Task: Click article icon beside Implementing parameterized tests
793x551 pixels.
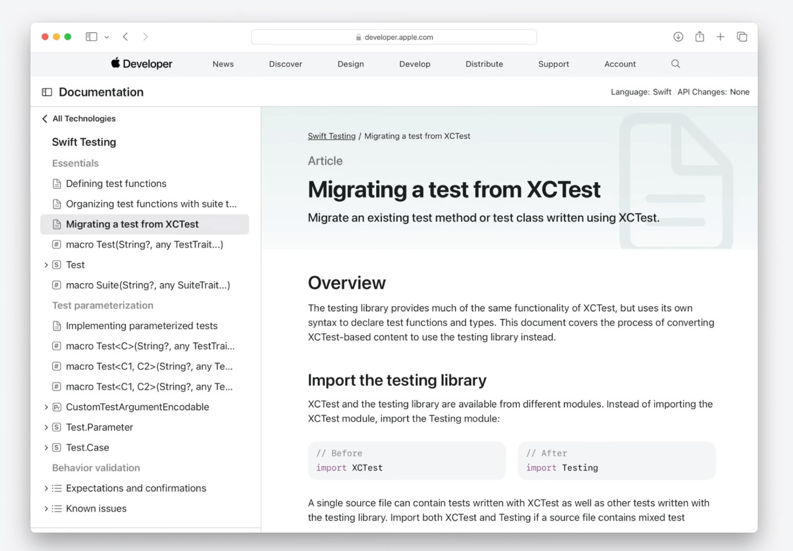Action: point(57,326)
